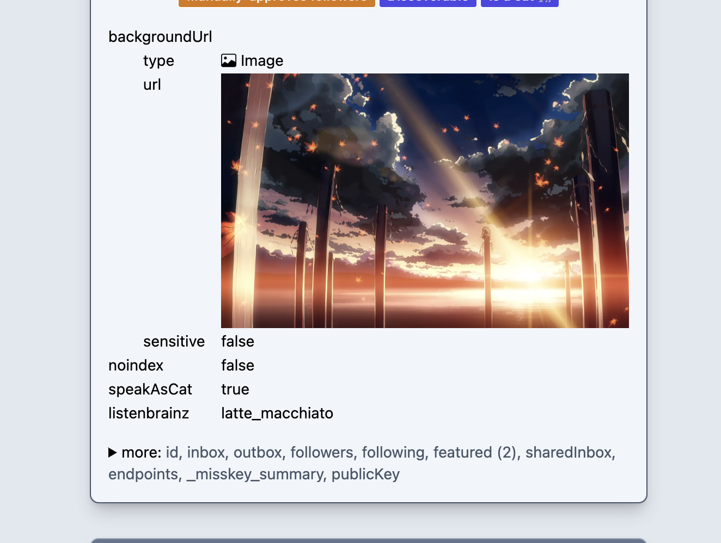Click the 'listenbrainz' property label
This screenshot has height=543, width=721.
coord(149,413)
